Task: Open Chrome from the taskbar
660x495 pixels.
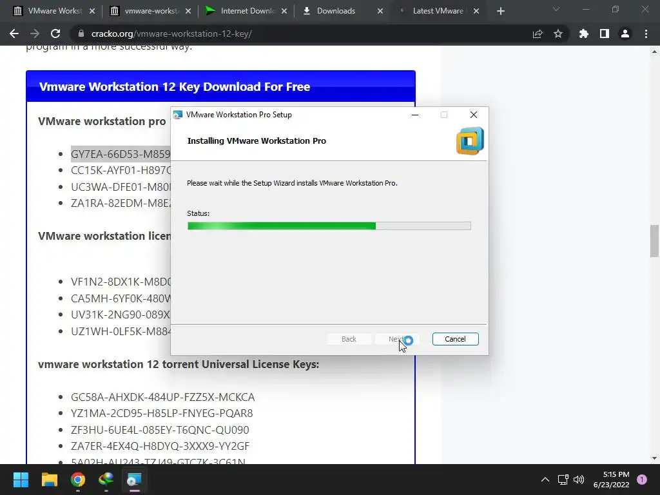Action: point(78,480)
